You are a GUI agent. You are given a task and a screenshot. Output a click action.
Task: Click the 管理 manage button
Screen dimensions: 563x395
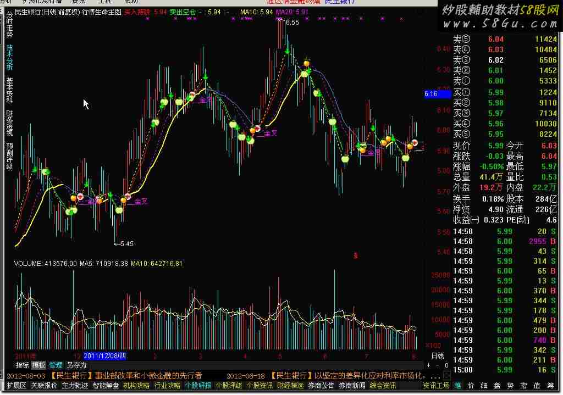(x=56, y=365)
